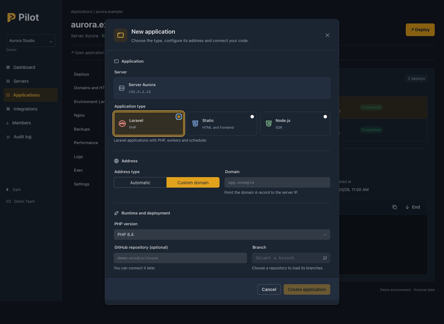
Task: Open the Applications sidebar item
Action: (31, 95)
